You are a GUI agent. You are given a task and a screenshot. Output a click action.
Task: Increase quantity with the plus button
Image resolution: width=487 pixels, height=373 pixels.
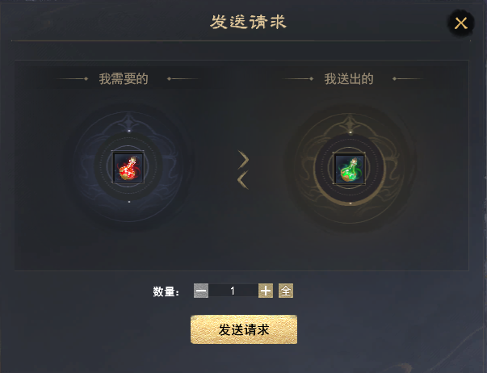[266, 291]
